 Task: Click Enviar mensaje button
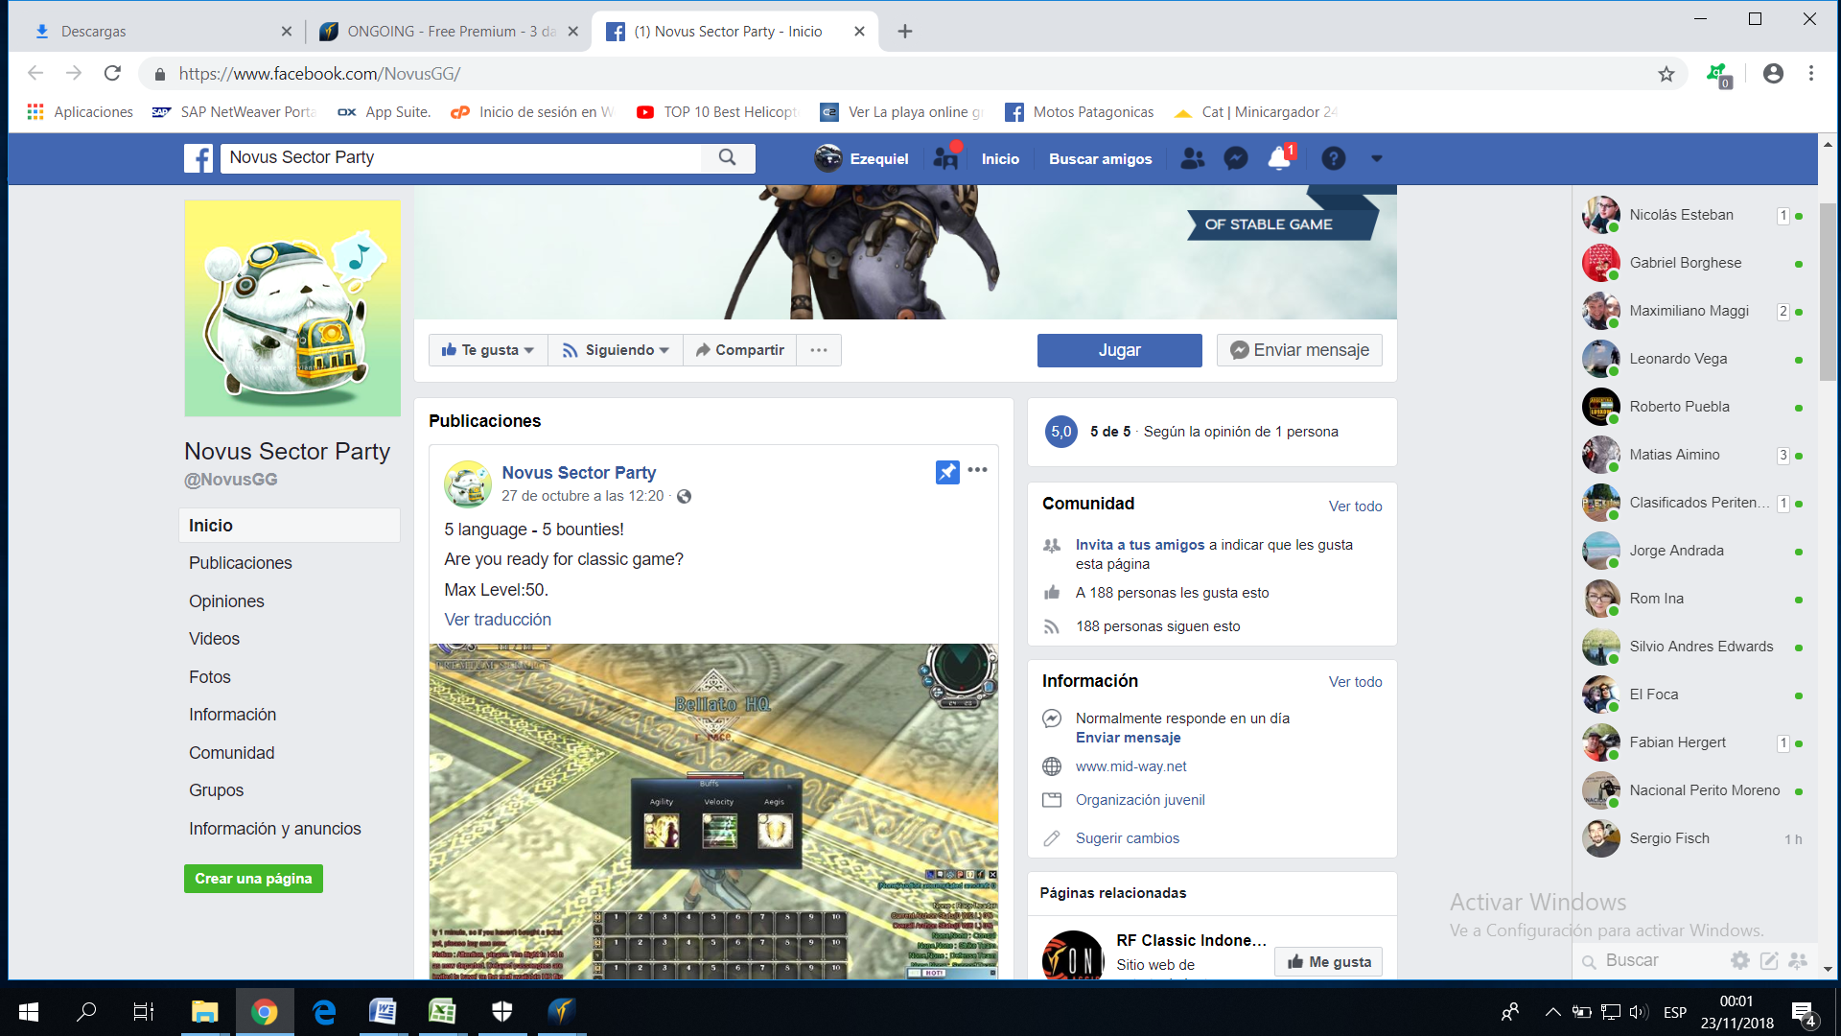pyautogui.click(x=1299, y=350)
